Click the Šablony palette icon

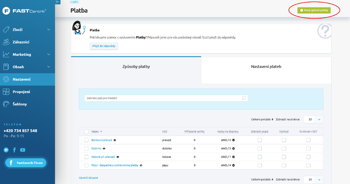[x=6, y=104]
